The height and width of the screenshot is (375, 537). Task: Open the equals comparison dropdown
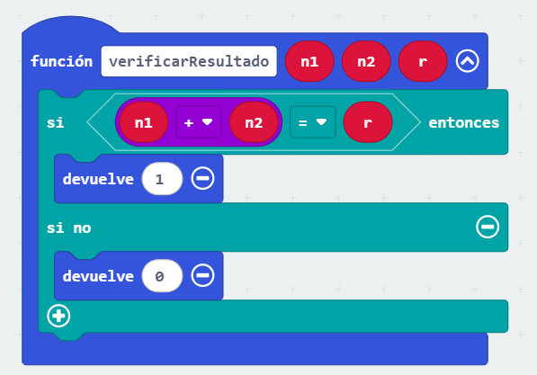click(313, 122)
